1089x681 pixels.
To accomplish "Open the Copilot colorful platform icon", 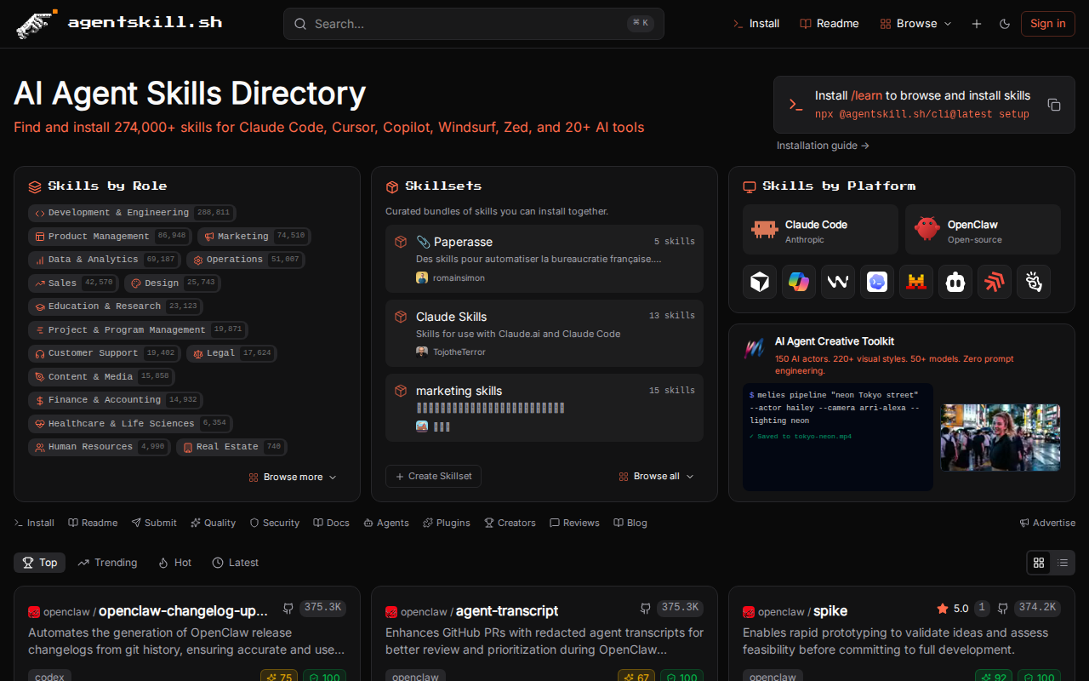I will [798, 282].
